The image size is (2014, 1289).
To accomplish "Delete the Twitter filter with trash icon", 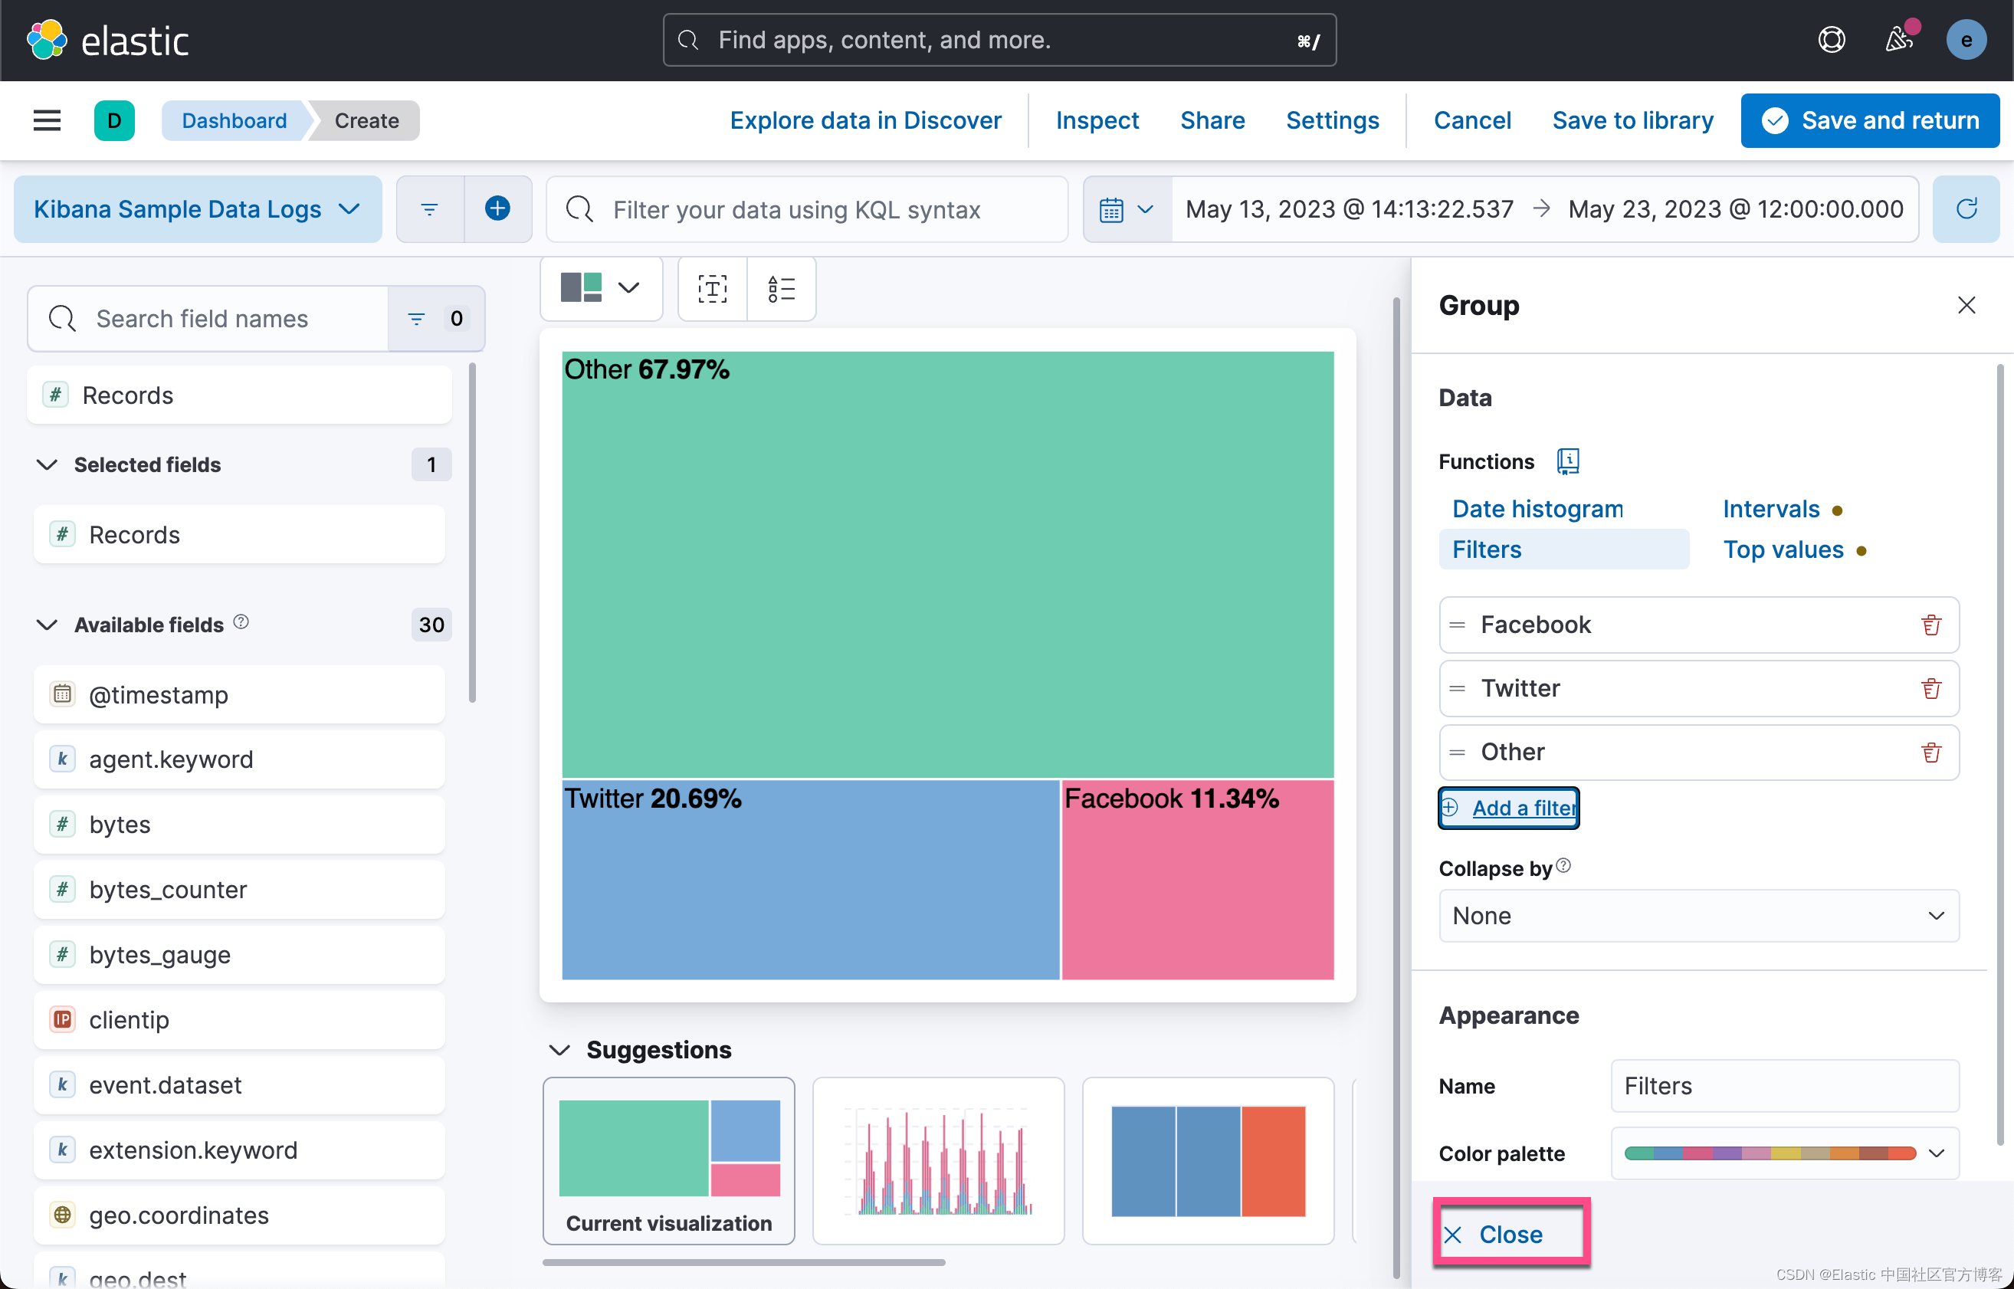I will pos(1930,688).
